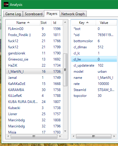Select the *sid key row
Viewport: 118px width, 146px height.
[94, 35]
